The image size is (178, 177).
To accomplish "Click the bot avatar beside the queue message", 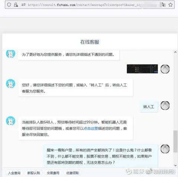I will click(x=11, y=121).
